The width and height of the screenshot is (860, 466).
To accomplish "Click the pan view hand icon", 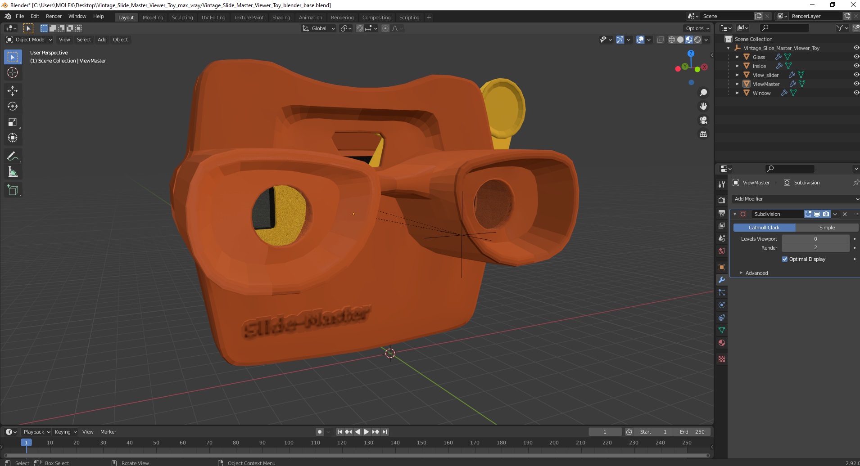I will tap(703, 106).
